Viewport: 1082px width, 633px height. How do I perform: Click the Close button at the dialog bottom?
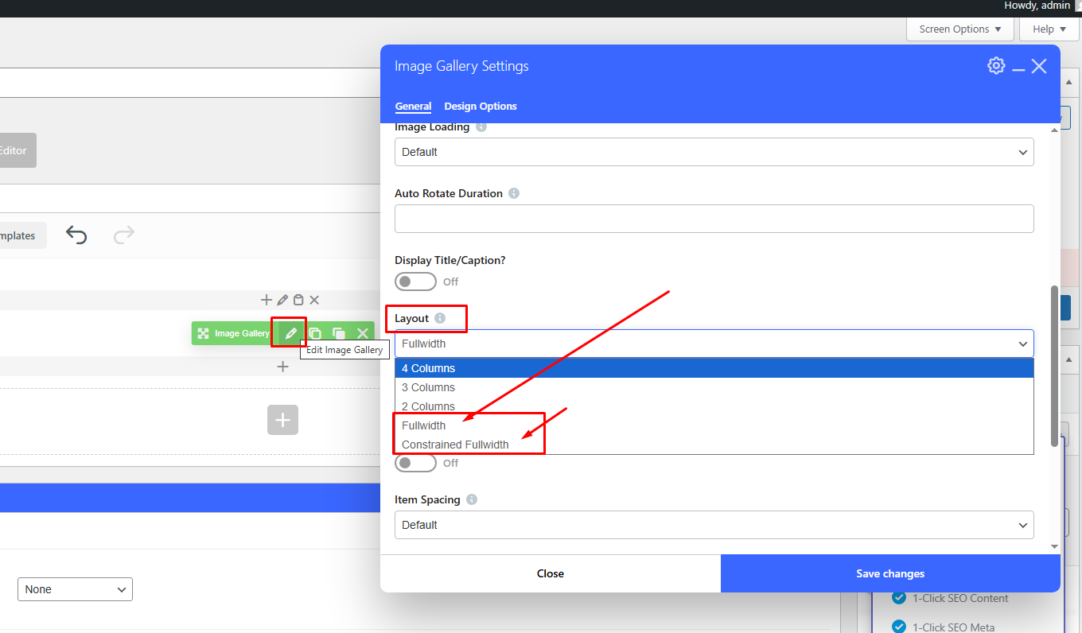point(550,573)
